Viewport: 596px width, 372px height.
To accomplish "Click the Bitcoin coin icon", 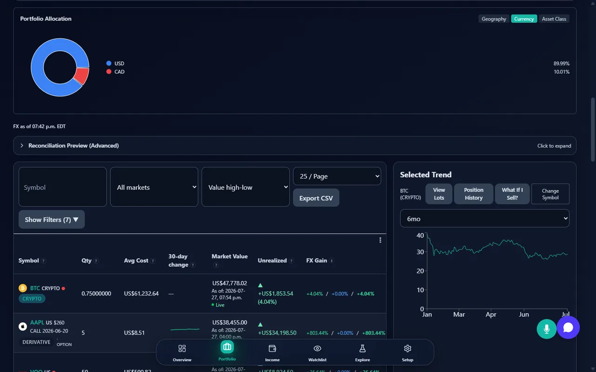I will pos(23,288).
